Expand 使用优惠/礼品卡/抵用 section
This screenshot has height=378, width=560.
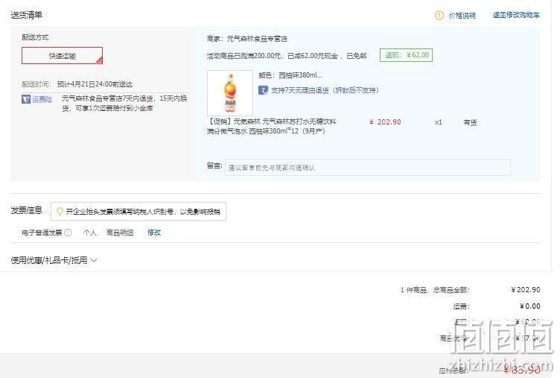click(54, 260)
